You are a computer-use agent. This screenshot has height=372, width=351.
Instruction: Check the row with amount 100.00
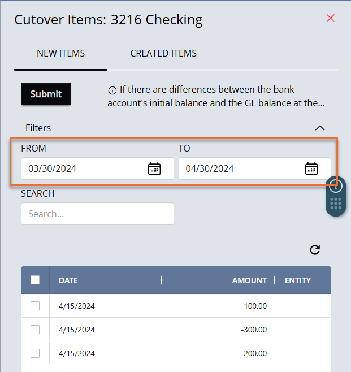(35, 306)
